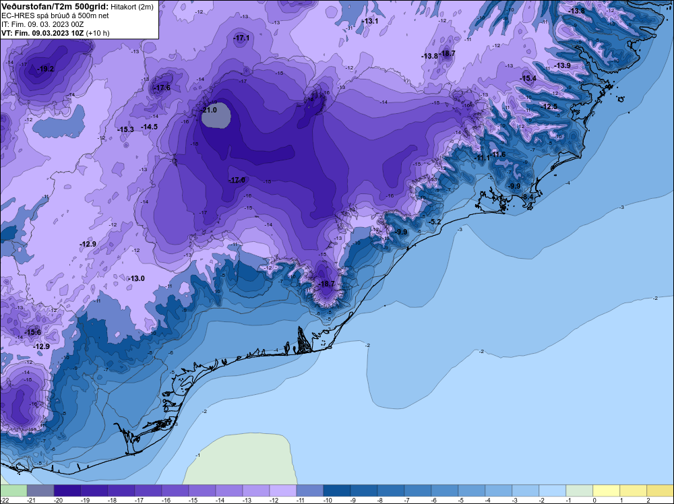Click the grey-blue legend swatch after -21
Viewport: 674px width, 504px height.
click(40, 491)
